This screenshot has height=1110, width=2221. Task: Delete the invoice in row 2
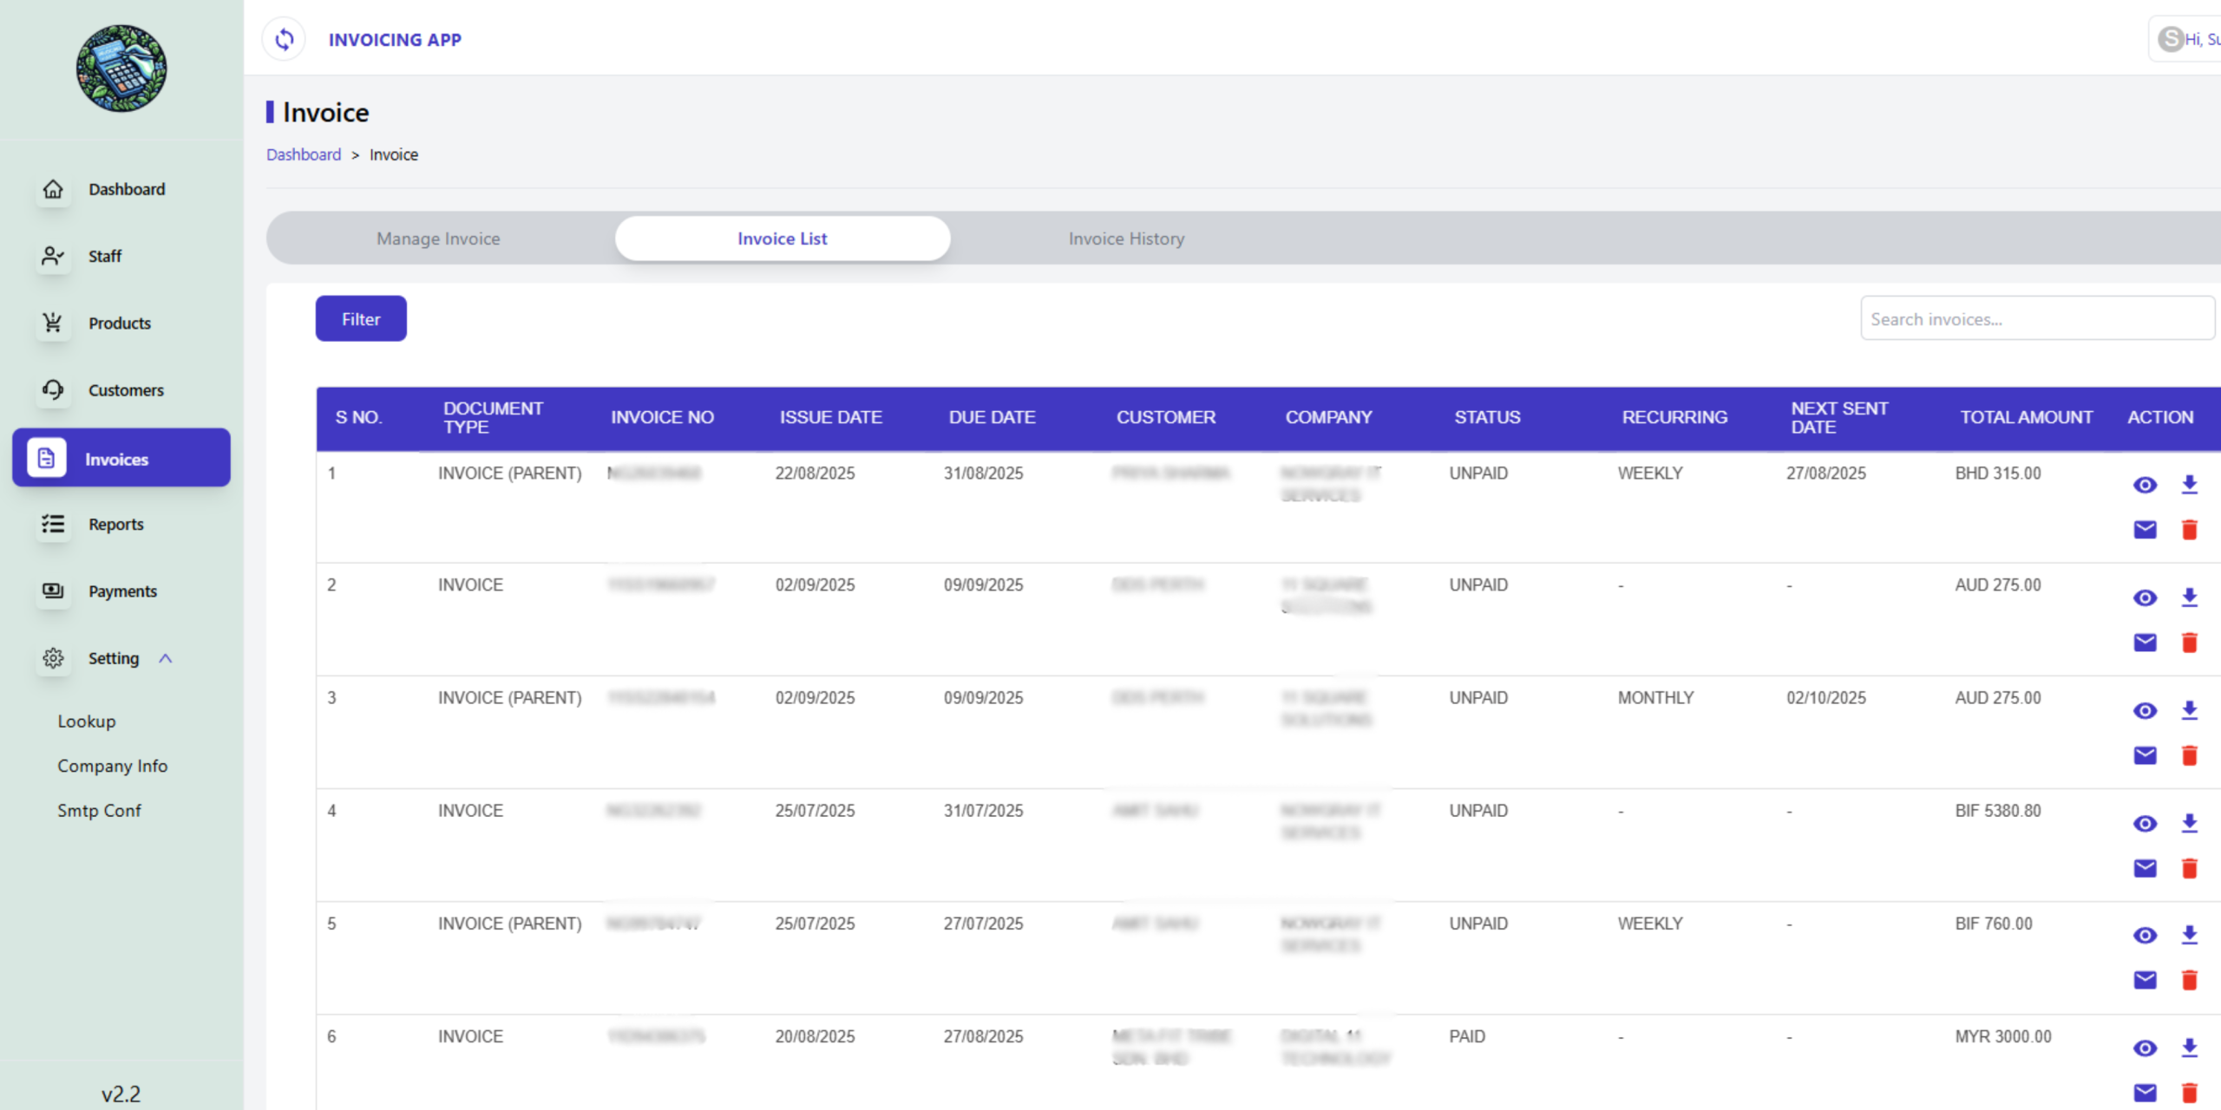pyautogui.click(x=2189, y=643)
